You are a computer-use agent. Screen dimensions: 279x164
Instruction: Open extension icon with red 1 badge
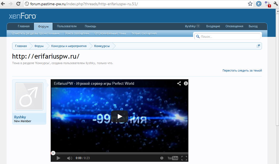(267, 4)
